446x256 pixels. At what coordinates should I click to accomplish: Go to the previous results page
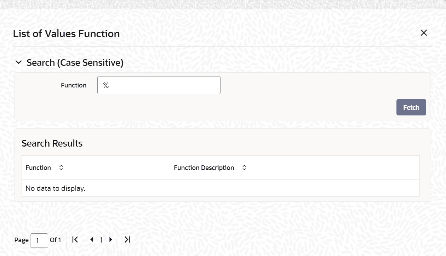(92, 240)
